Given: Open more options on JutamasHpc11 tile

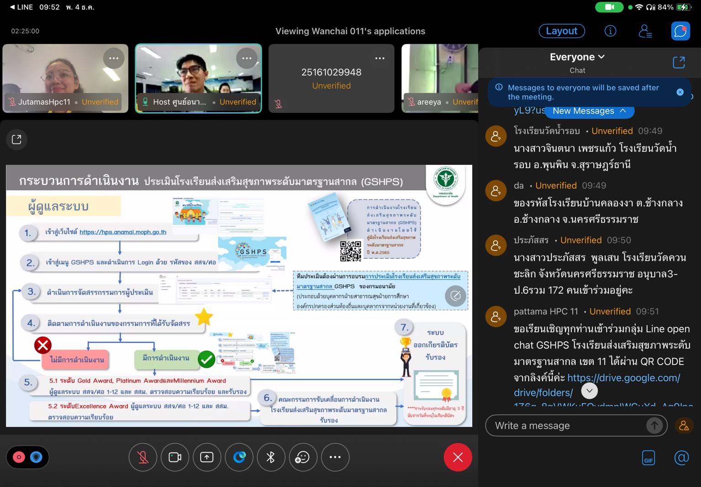Looking at the screenshot, I should pyautogui.click(x=114, y=58).
